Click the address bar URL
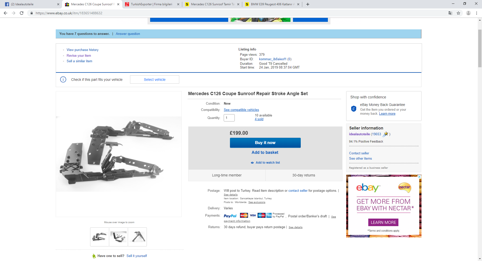This screenshot has width=482, height=261. 69,13
